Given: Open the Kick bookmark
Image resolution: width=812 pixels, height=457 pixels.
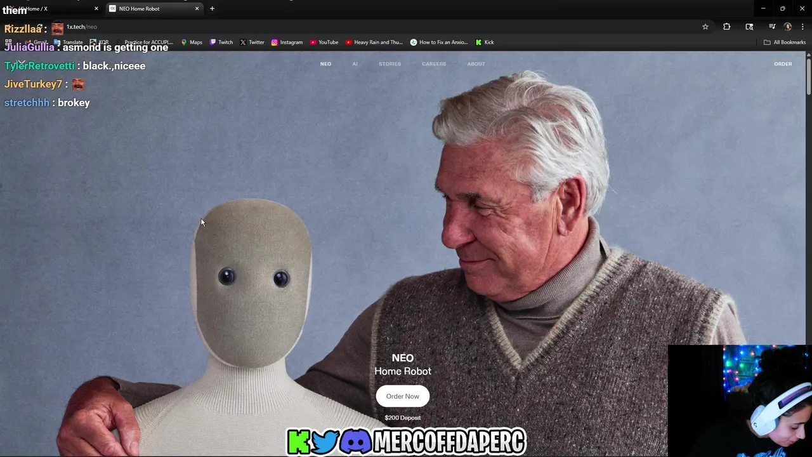Looking at the screenshot, I should click(485, 43).
